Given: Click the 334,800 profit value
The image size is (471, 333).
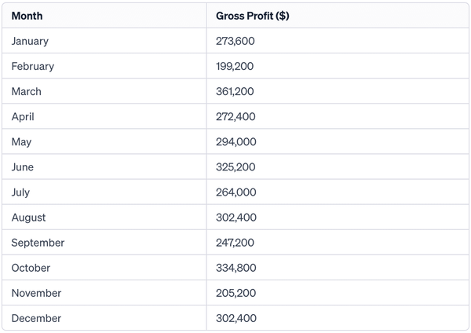Looking at the screenshot, I should [236, 268].
